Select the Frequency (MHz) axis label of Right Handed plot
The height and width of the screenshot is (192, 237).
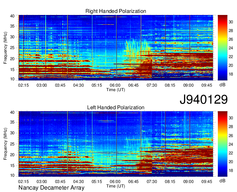tap(5, 48)
